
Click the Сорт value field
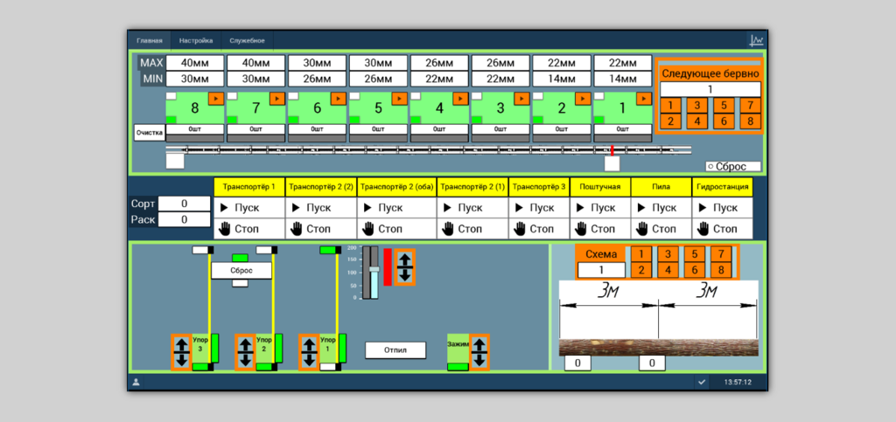(x=184, y=204)
